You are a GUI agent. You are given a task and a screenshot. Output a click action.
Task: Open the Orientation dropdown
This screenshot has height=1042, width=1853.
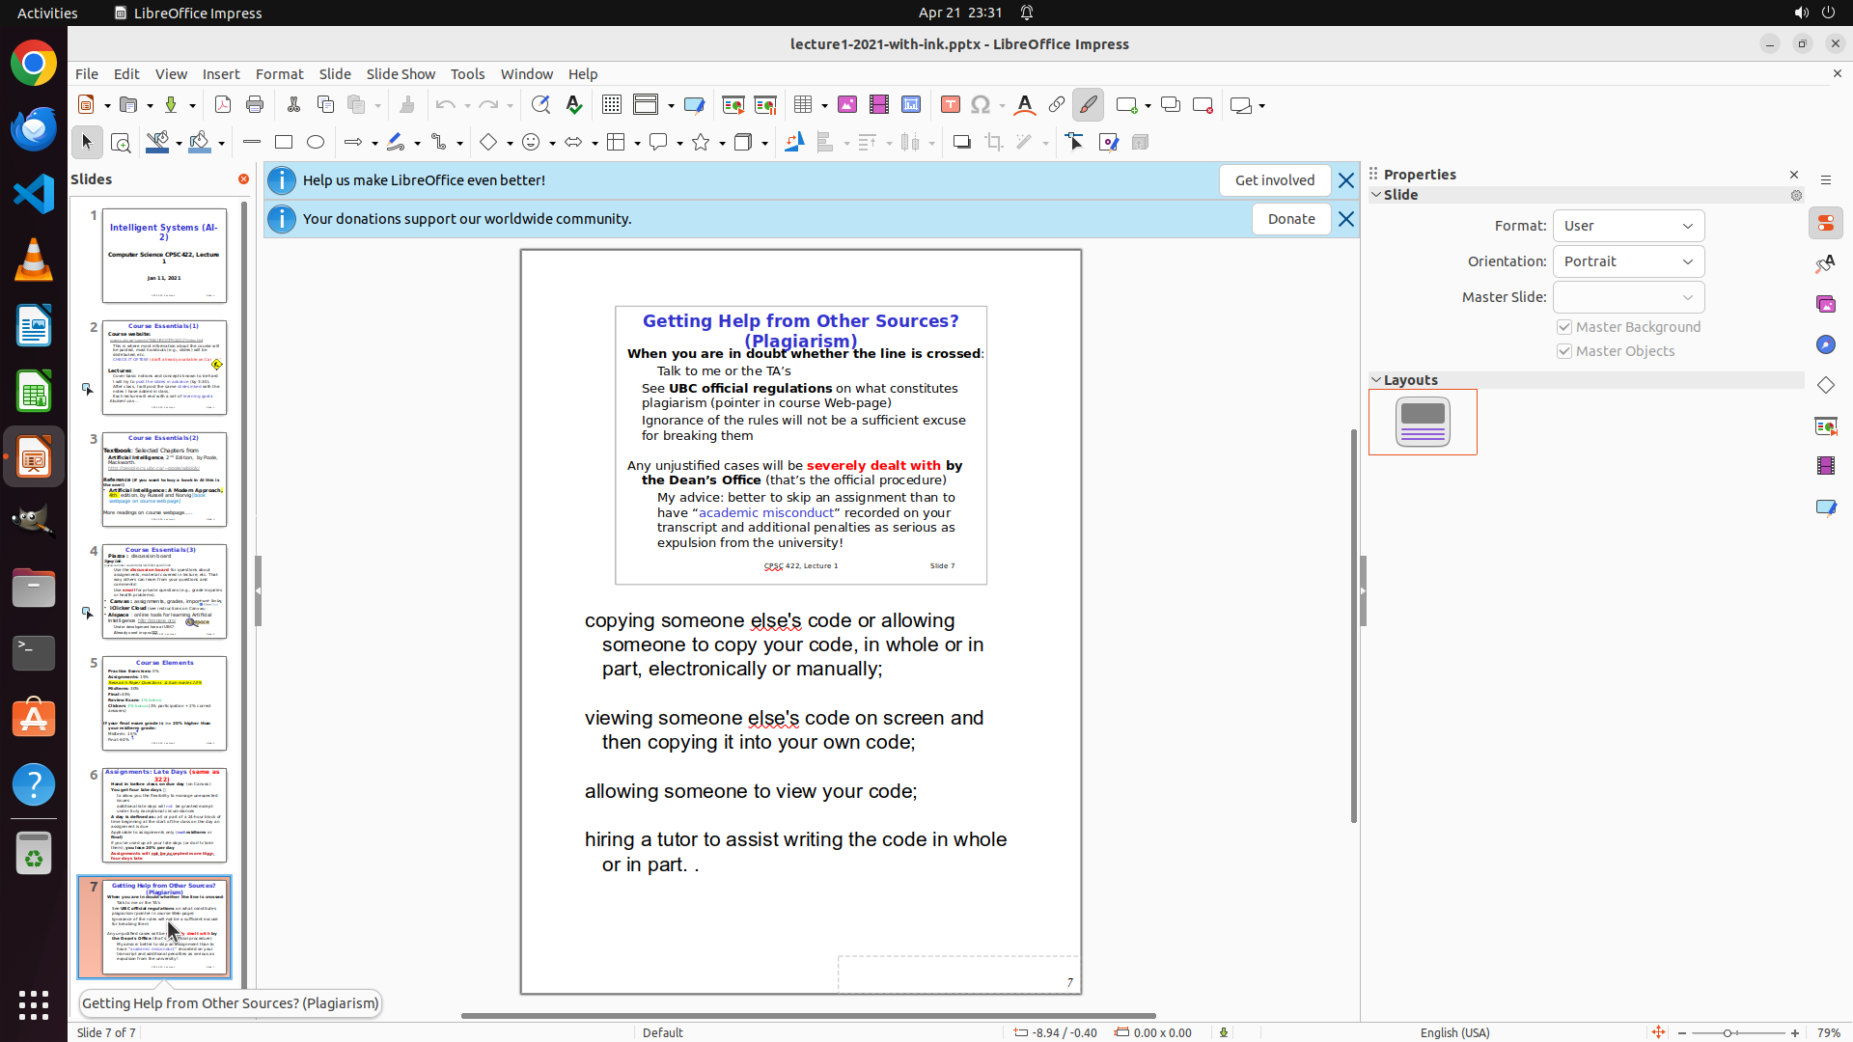[x=1628, y=261]
